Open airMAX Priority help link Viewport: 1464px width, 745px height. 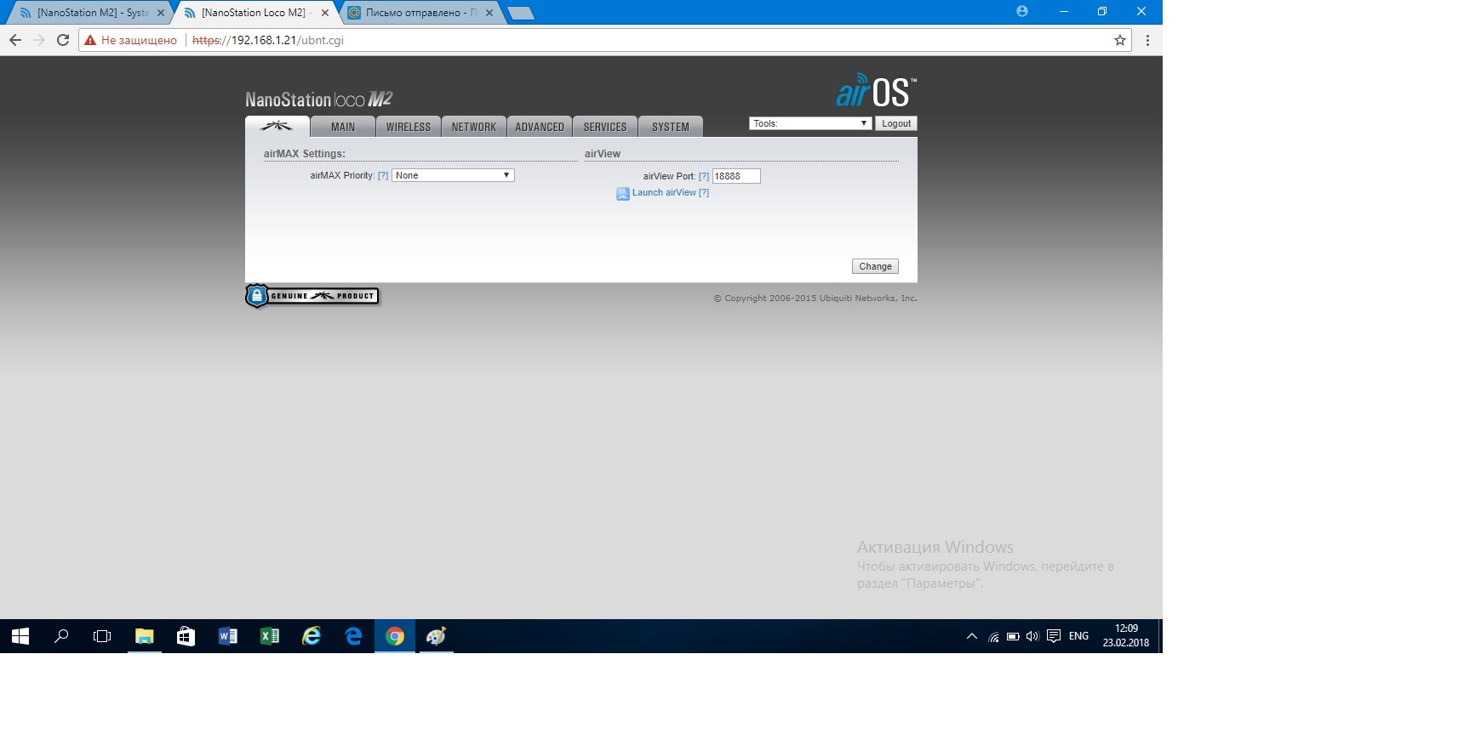383,175
